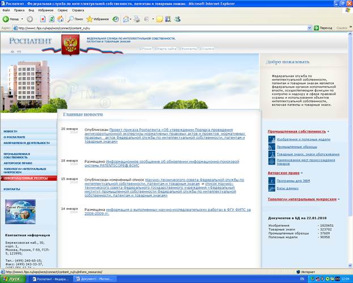Expand arrow next to Топологии интегральных микросхем heading
Screen dimensions: 353x283
(339, 199)
